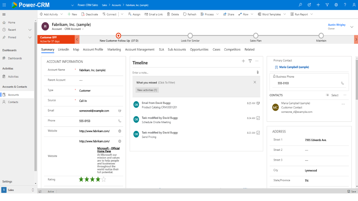Expand the Run Report dropdown
This screenshot has height=201, width=358.
pyautogui.click(x=312, y=14)
